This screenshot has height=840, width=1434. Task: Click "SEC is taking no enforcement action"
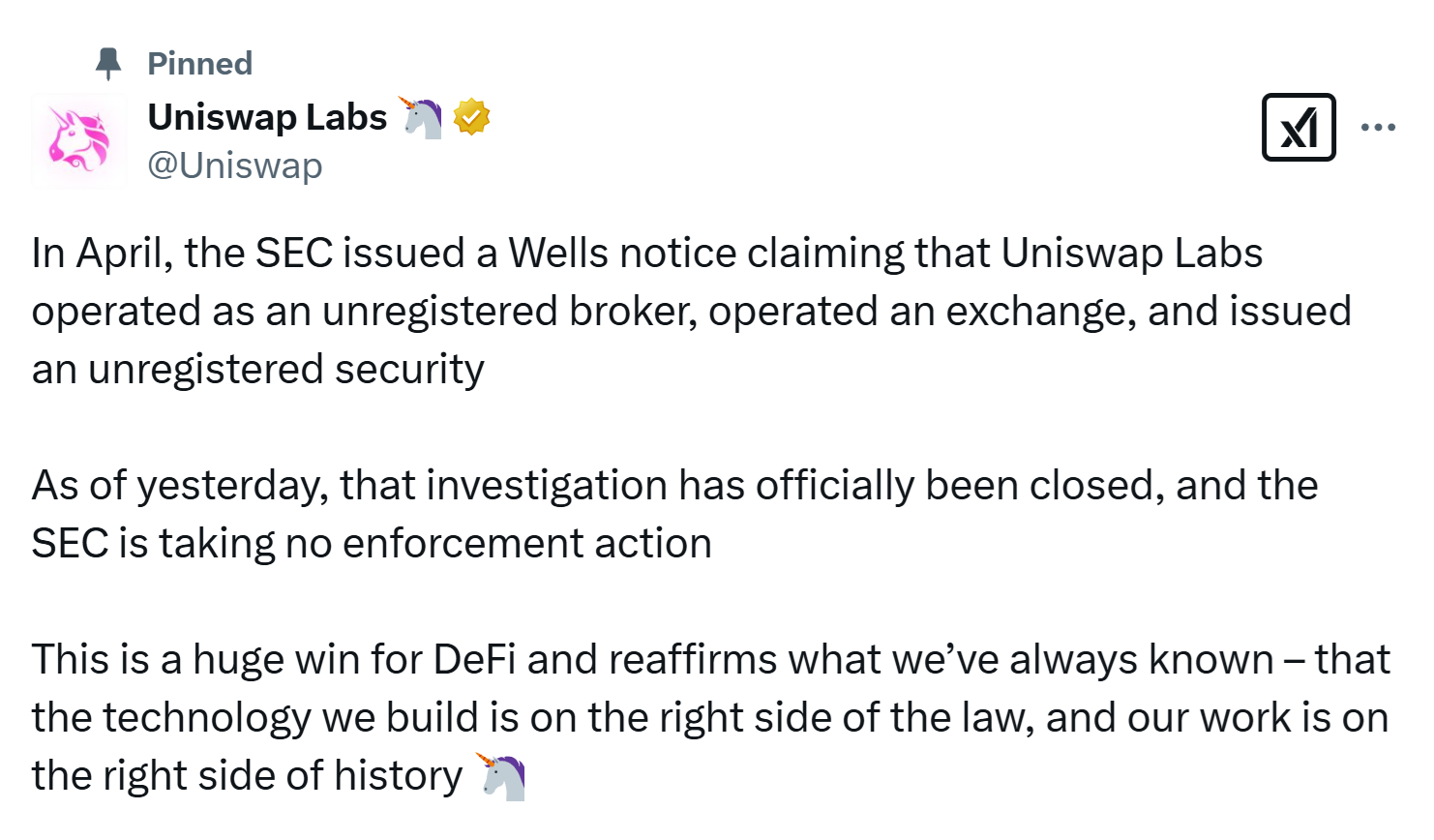point(372,544)
